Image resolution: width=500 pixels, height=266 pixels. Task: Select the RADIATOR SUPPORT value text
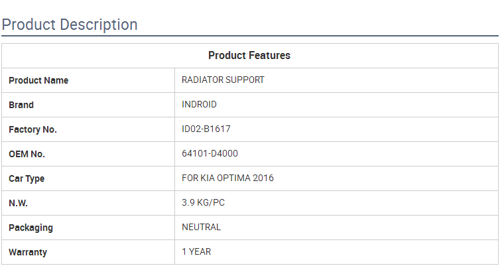tap(223, 80)
